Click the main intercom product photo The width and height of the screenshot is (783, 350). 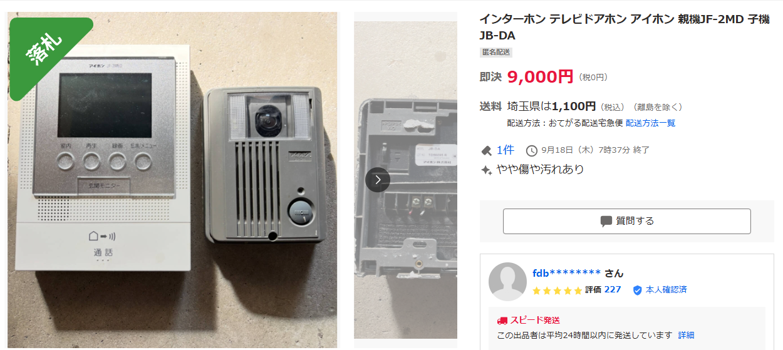172,180
